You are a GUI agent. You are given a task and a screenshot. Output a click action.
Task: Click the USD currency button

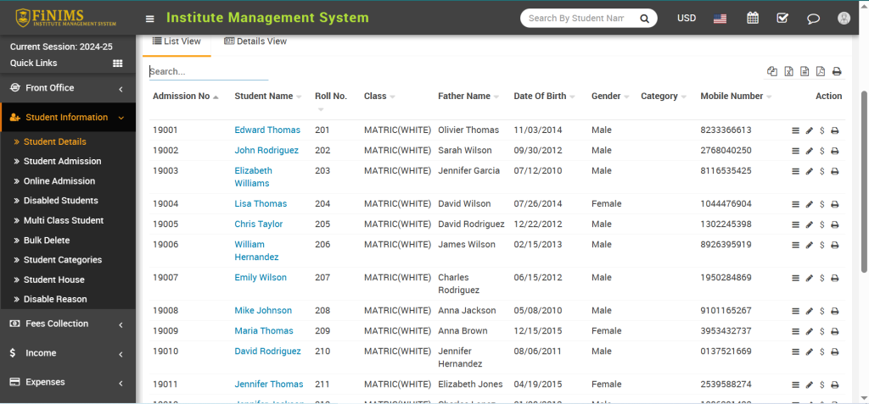(x=687, y=18)
